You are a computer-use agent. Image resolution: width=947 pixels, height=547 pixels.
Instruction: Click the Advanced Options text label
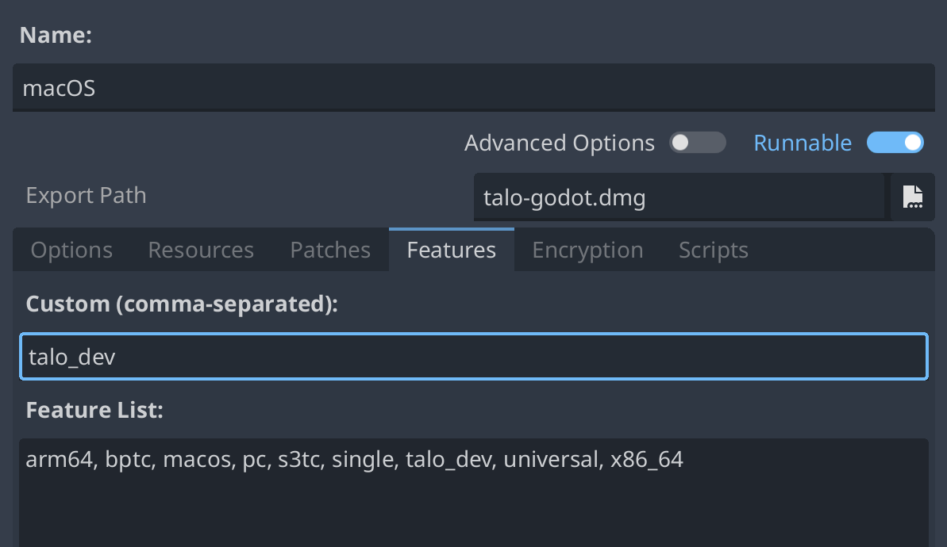click(560, 143)
